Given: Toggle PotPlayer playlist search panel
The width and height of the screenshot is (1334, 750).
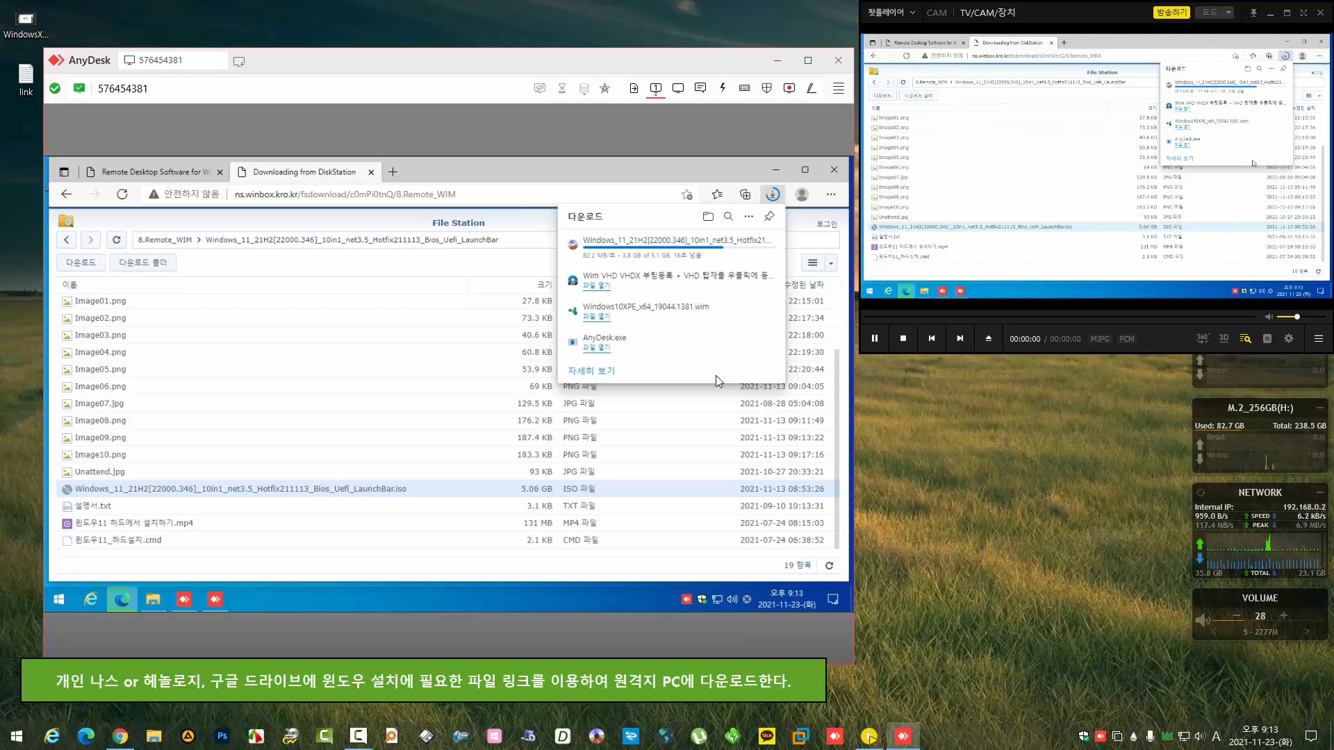Looking at the screenshot, I should tap(1246, 338).
